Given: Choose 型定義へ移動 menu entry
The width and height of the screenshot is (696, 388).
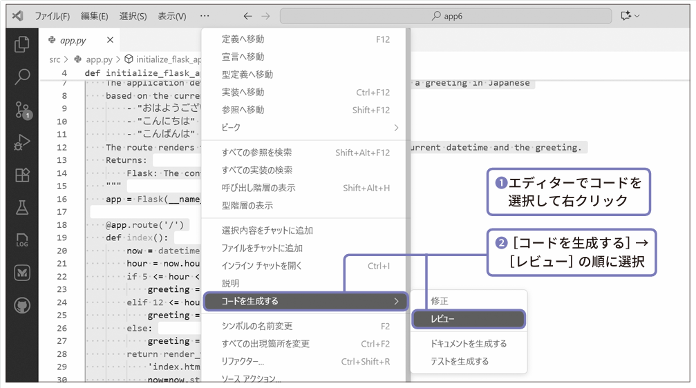Looking at the screenshot, I should point(305,75).
